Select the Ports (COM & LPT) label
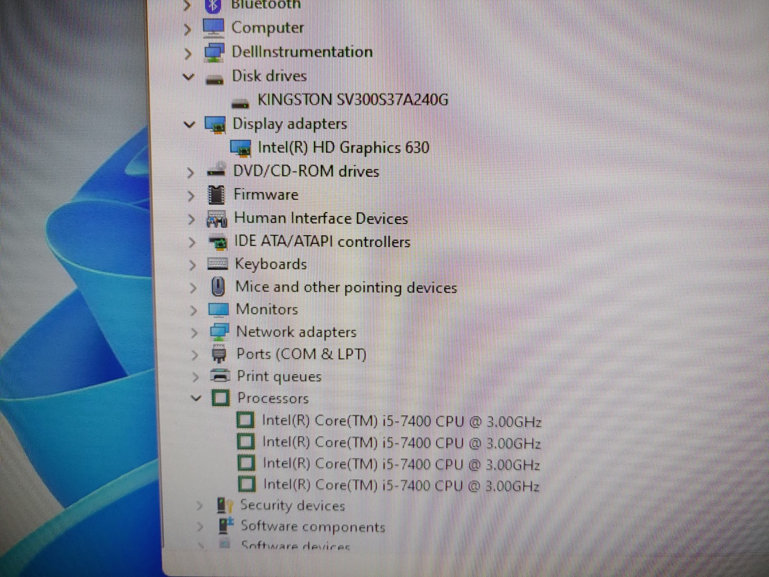 coord(301,354)
